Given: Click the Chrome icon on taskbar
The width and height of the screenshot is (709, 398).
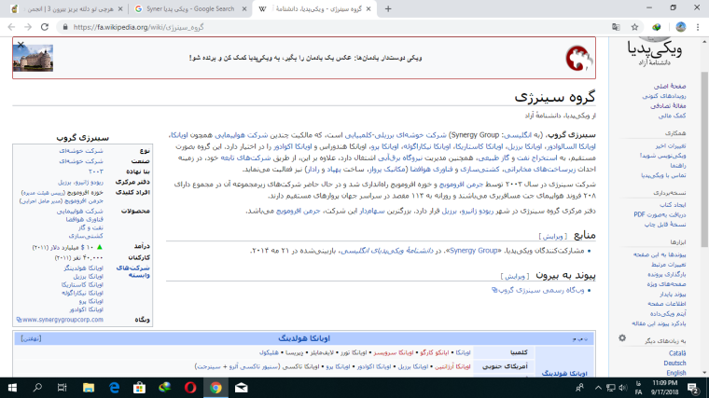Looking at the screenshot, I should (215, 388).
